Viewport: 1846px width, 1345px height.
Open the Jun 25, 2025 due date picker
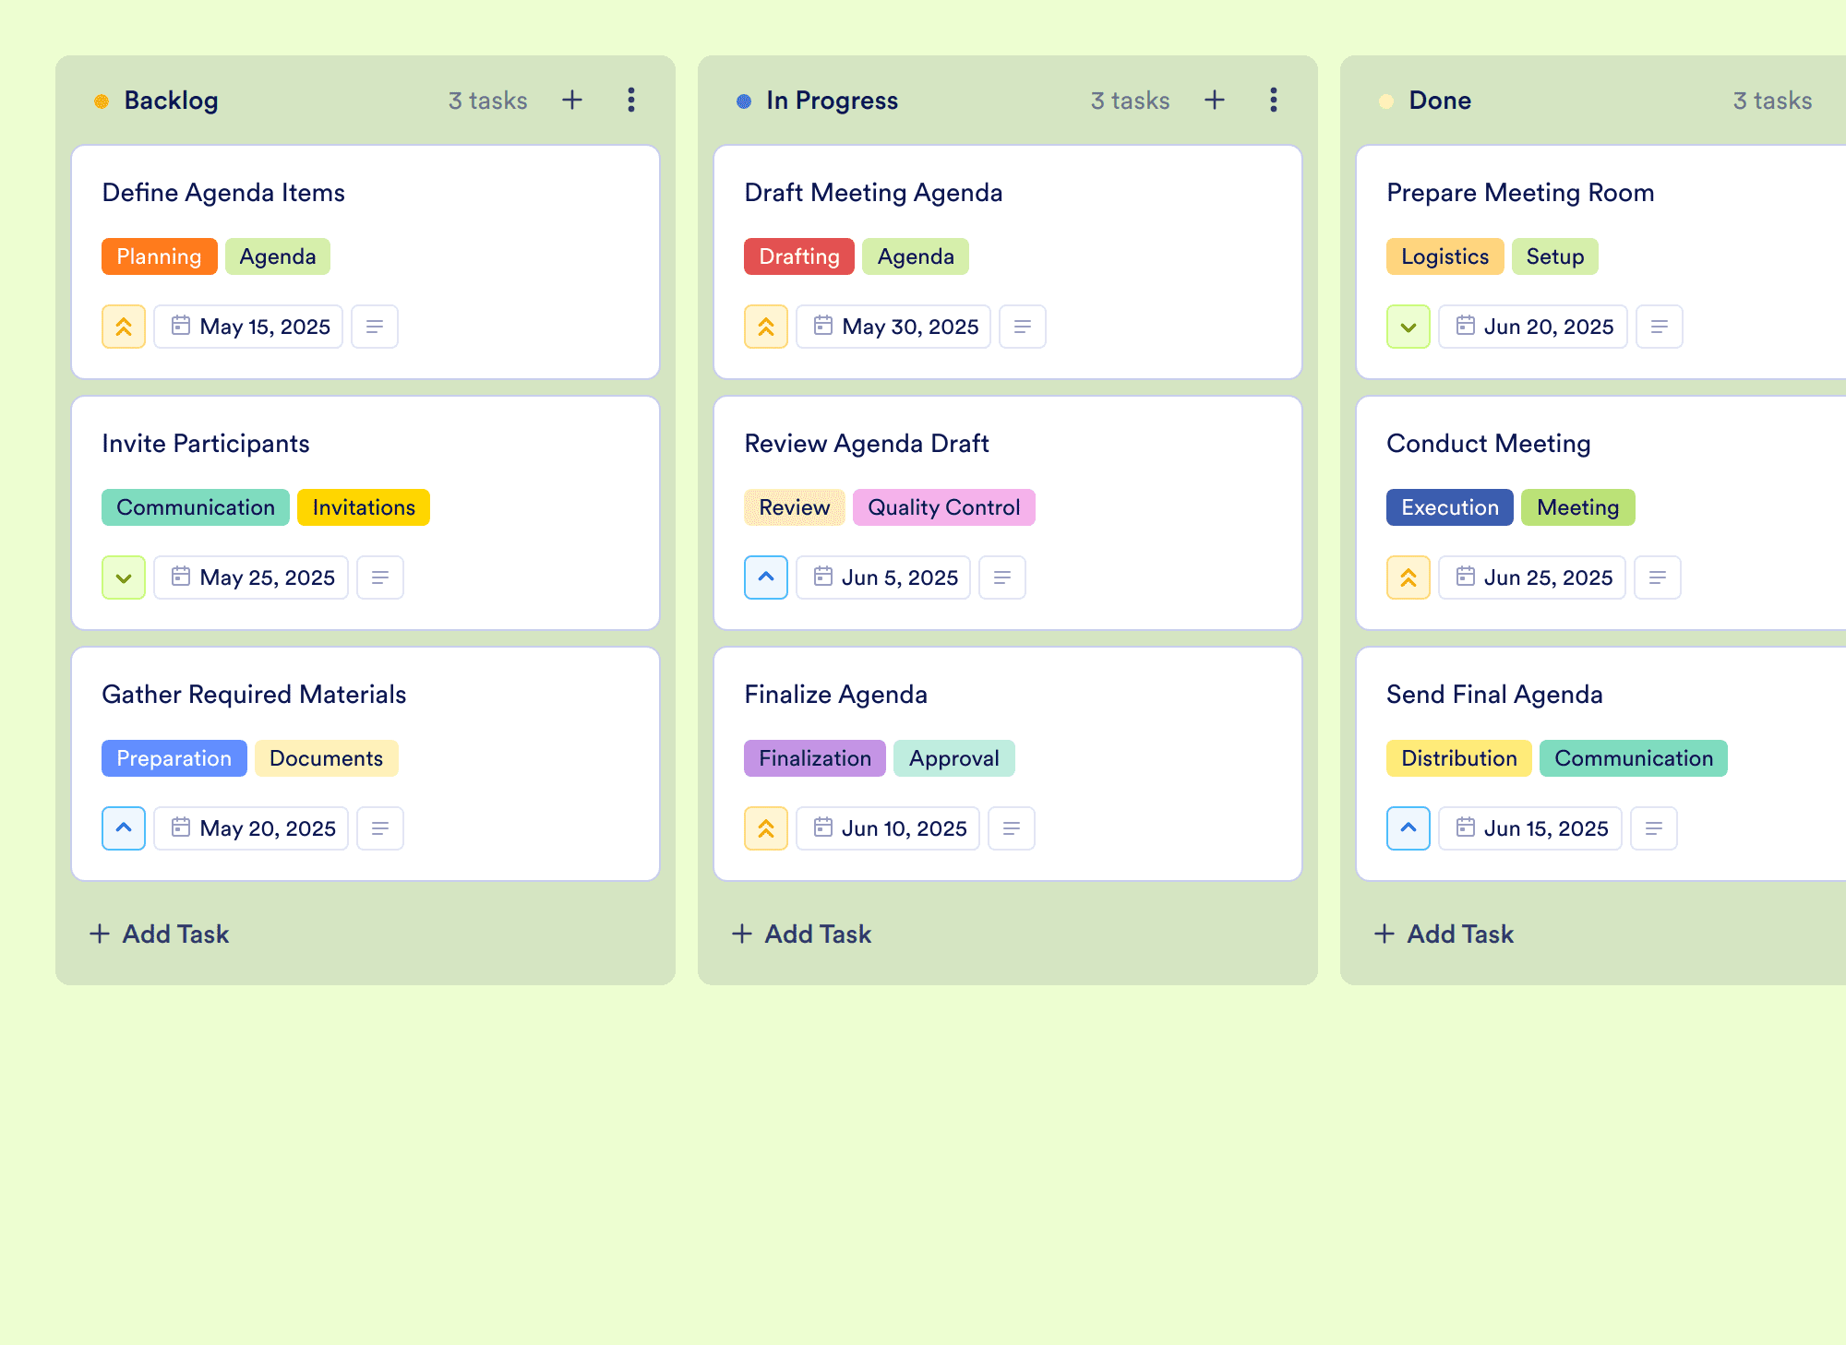coord(1532,577)
